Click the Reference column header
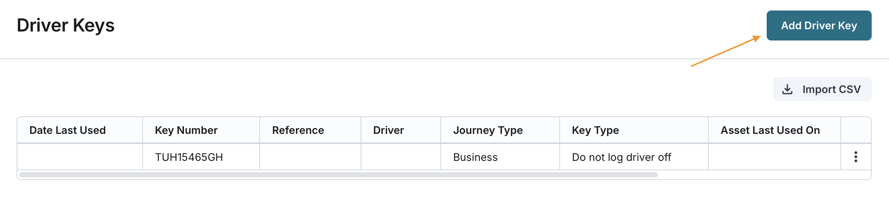 click(298, 130)
